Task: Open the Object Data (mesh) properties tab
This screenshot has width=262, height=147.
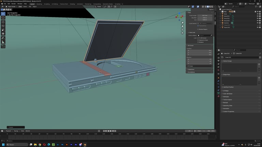Action: (x=218, y=93)
